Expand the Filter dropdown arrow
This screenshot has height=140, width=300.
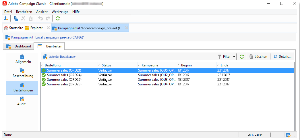pyautogui.click(x=234, y=57)
